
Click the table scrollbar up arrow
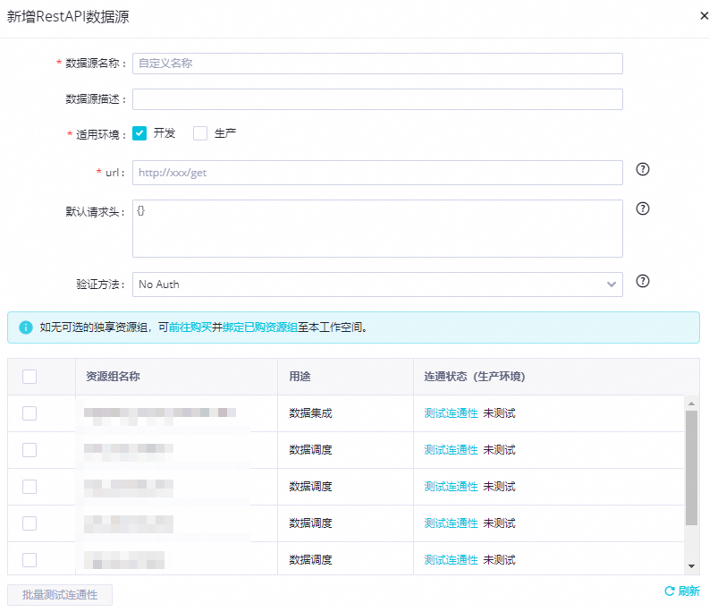[x=691, y=403]
